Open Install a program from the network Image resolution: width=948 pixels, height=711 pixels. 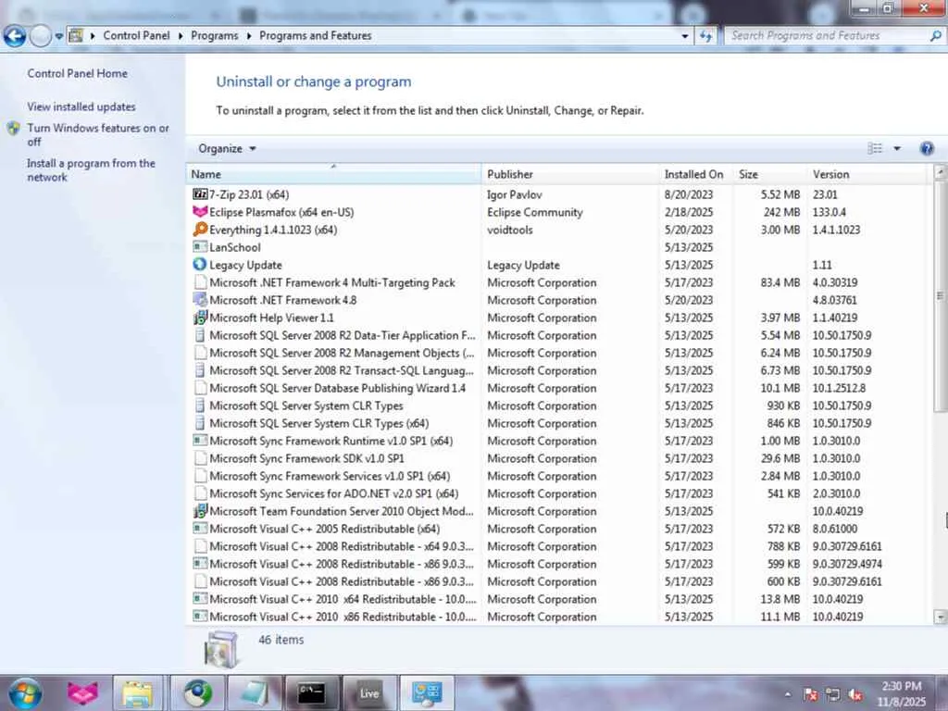[91, 170]
